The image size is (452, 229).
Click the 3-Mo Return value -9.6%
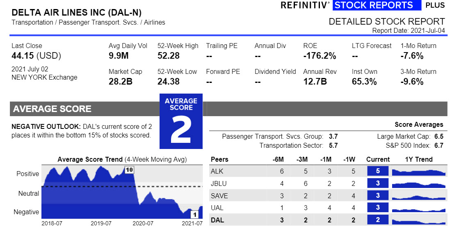click(x=412, y=82)
